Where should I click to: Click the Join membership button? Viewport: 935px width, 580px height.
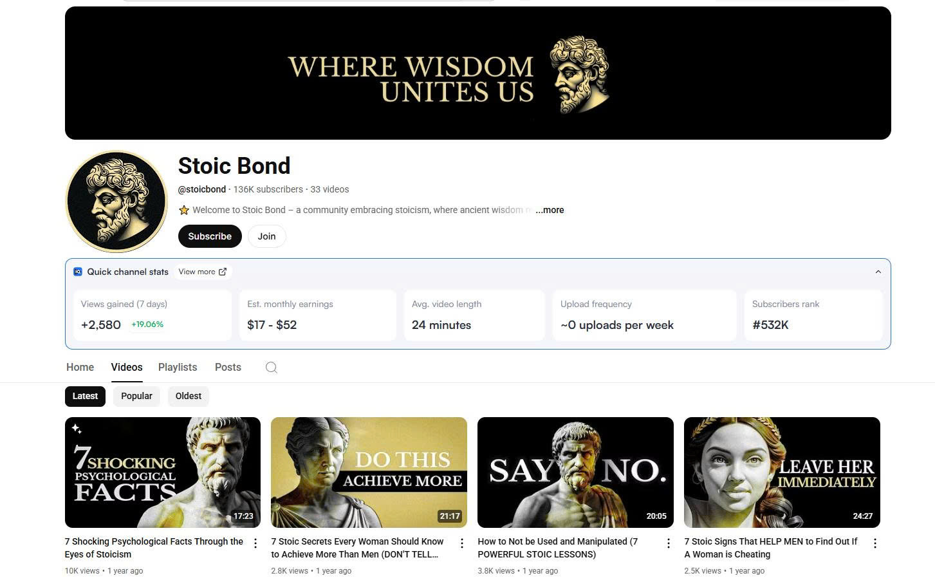click(267, 236)
